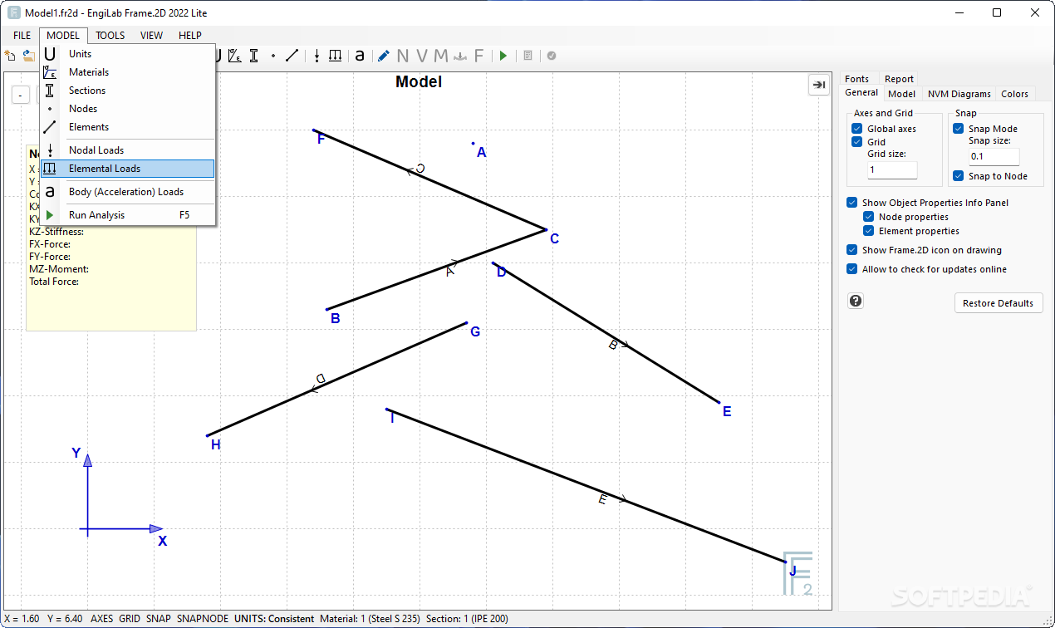The height and width of the screenshot is (628, 1055).
Task: Click the report document toolbar icon
Action: click(x=527, y=56)
